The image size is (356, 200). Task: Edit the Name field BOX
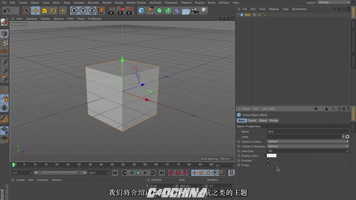click(308, 131)
